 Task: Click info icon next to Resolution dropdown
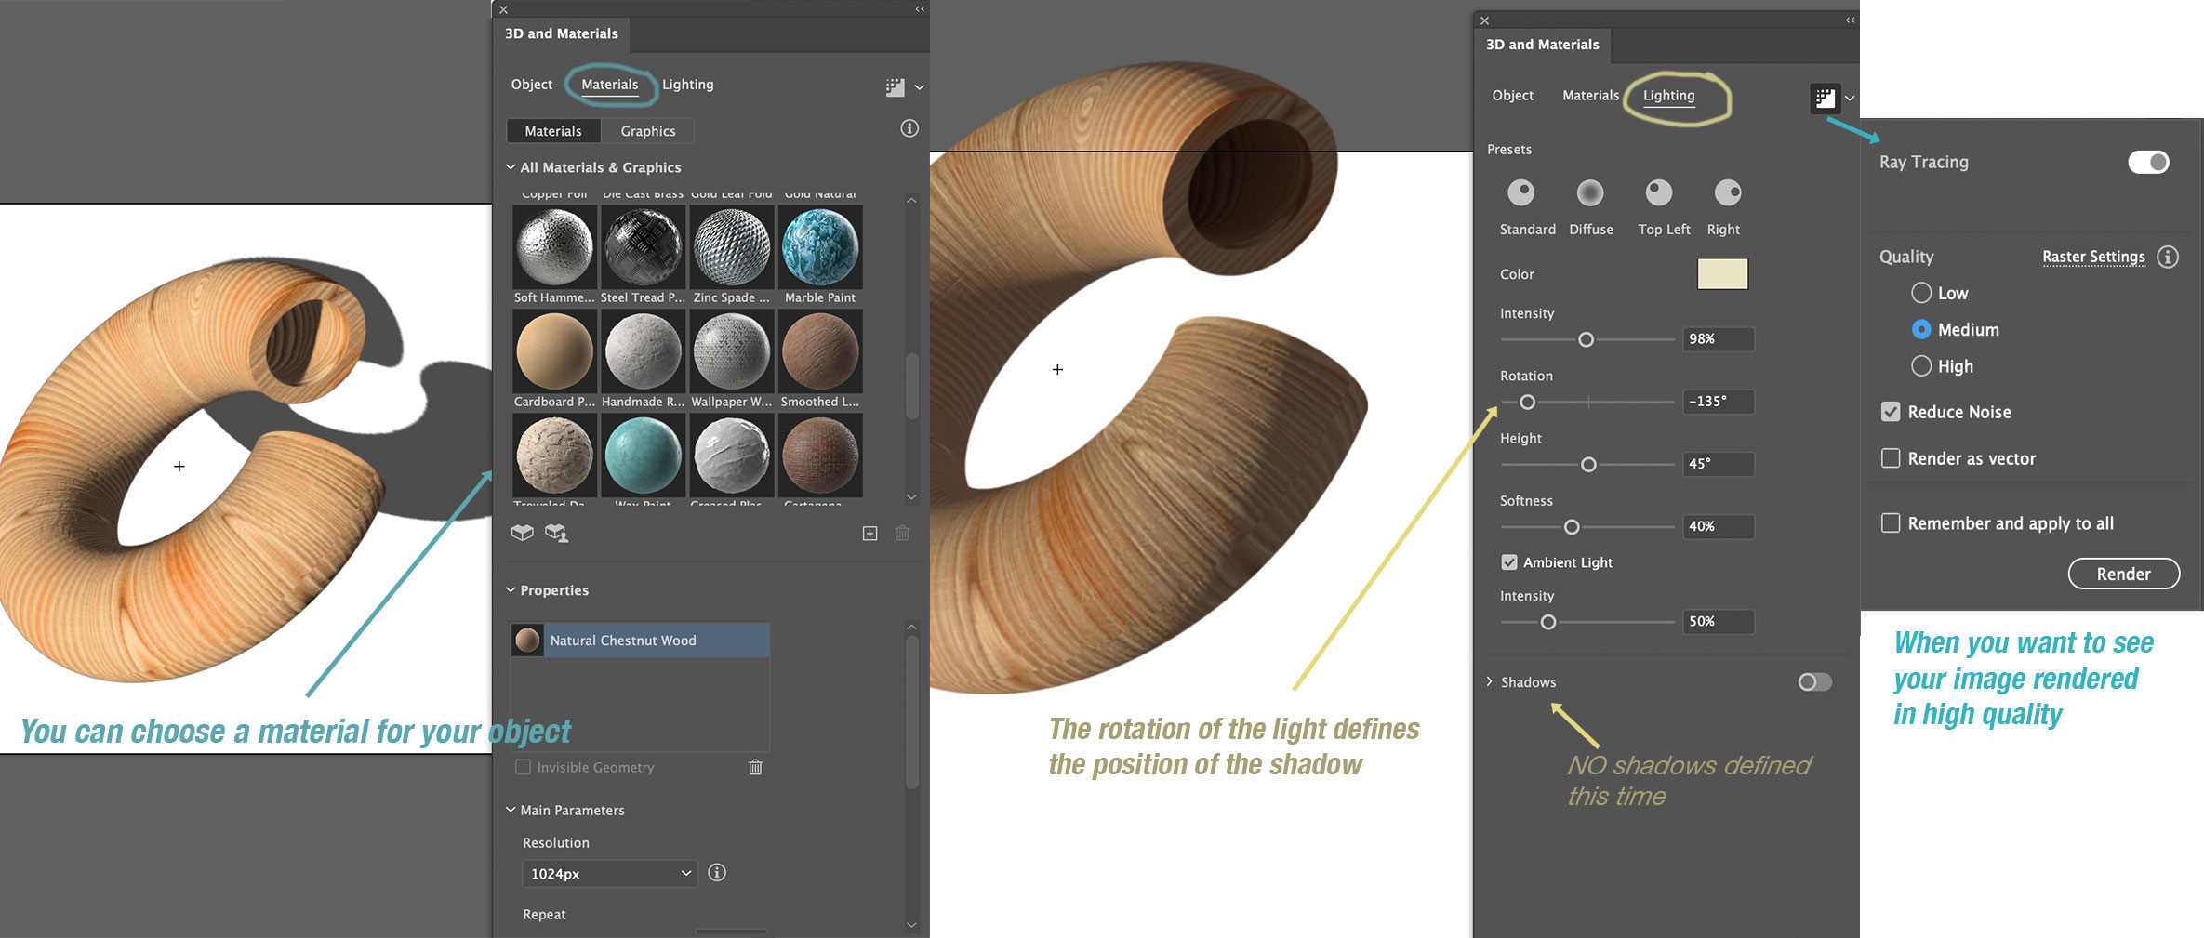coord(717,873)
